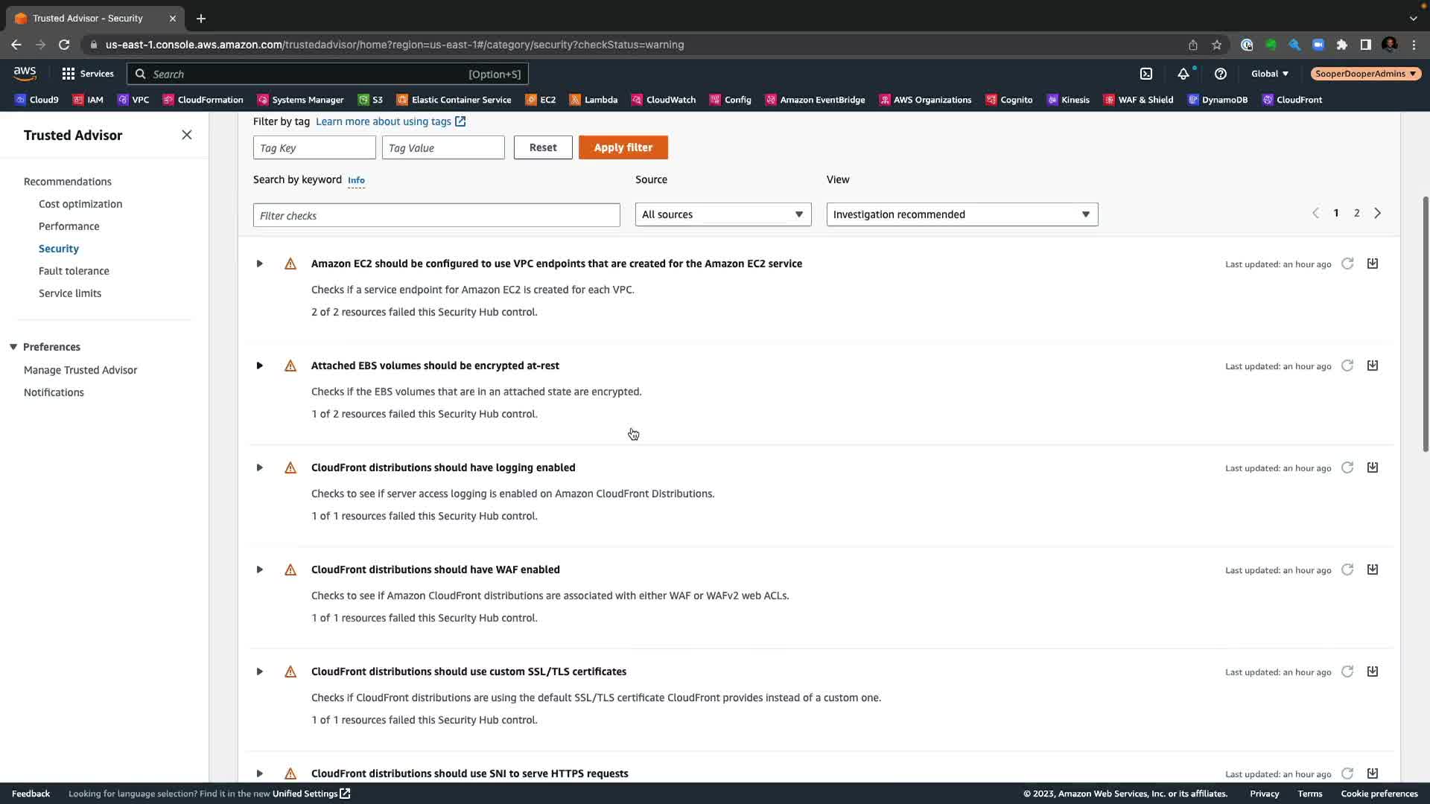Viewport: 1430px width, 804px height.
Task: Click the AWS support help icon
Action: pos(1220,74)
